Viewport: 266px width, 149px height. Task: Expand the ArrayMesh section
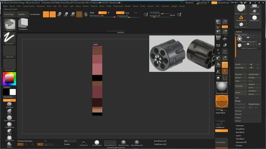pos(240,129)
